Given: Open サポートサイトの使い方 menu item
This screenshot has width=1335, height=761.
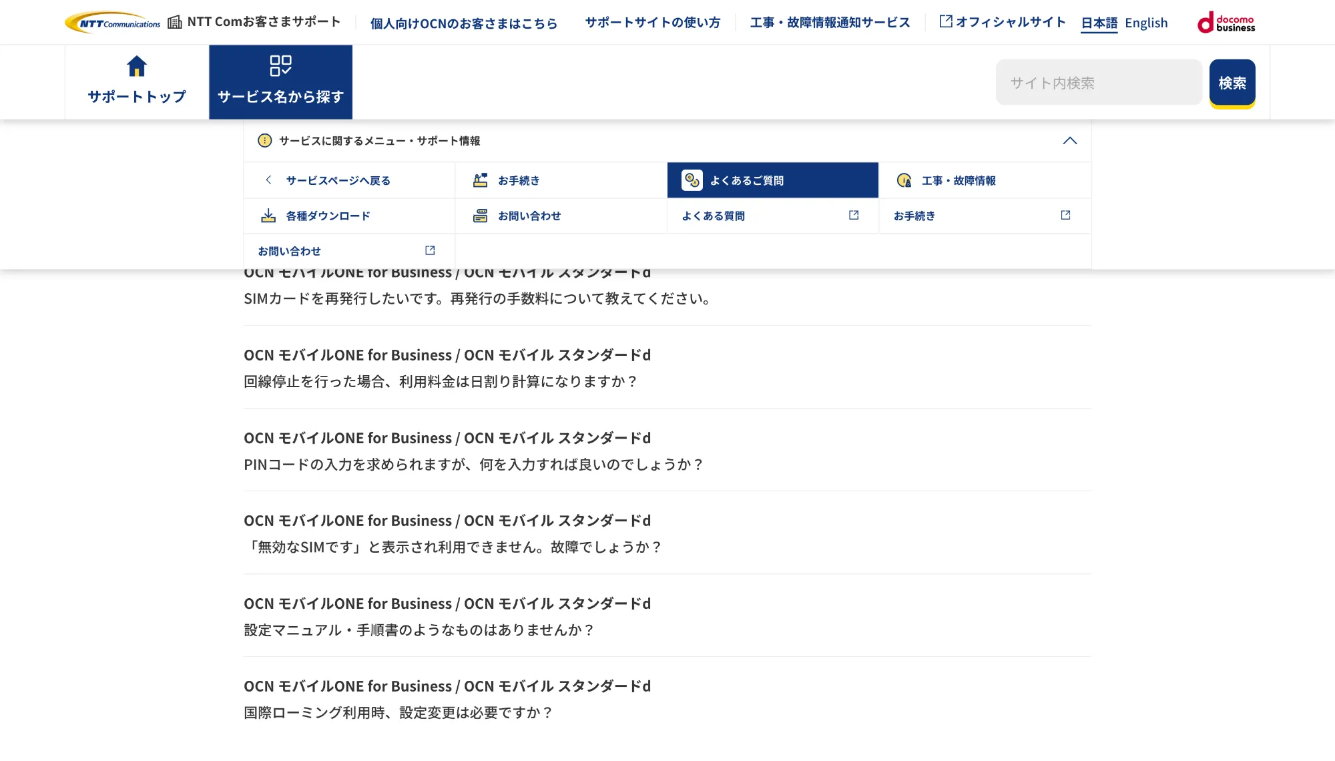Looking at the screenshot, I should point(652,23).
